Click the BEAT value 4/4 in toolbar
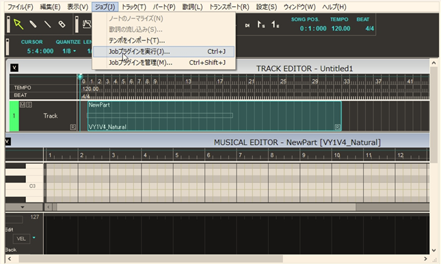 pos(370,29)
